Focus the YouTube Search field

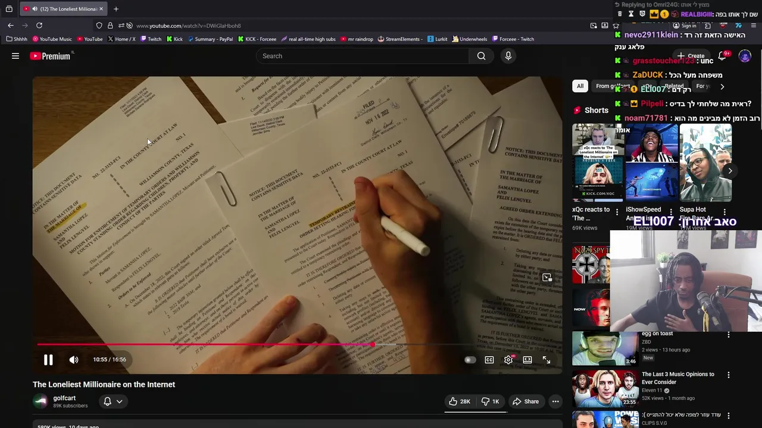(363, 56)
